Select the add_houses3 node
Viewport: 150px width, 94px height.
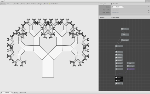pos(119,60)
